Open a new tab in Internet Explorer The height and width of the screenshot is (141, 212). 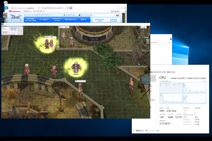click(x=68, y=8)
